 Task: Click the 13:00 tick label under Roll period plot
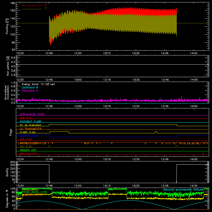tap(78, 80)
